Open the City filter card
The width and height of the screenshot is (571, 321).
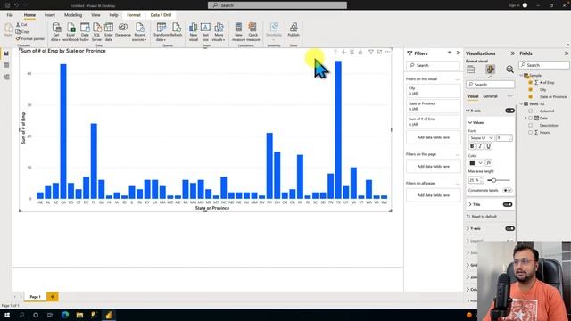pos(433,91)
